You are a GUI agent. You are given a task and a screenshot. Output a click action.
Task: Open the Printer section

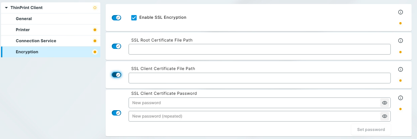50,30
